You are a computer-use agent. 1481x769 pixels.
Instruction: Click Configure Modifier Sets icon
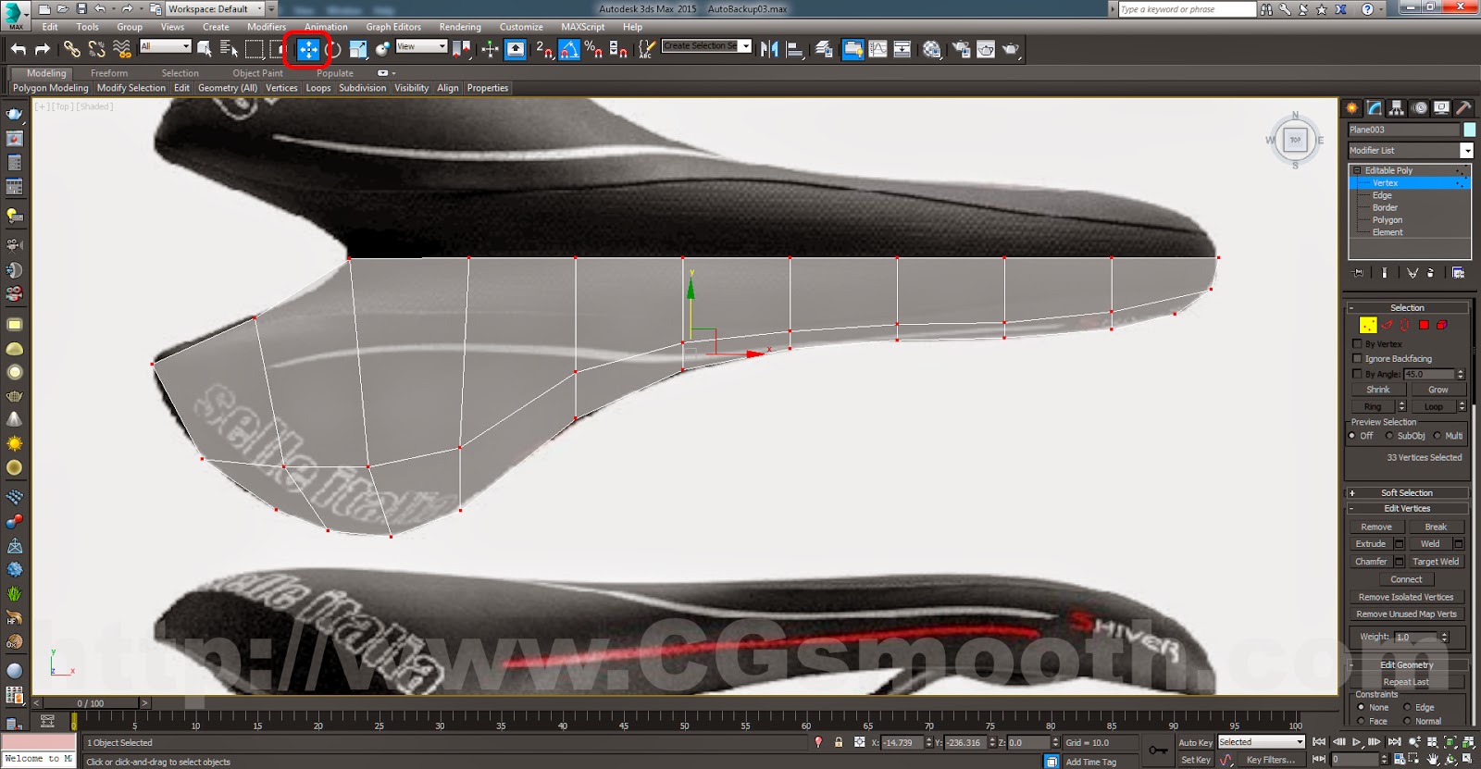[1458, 273]
